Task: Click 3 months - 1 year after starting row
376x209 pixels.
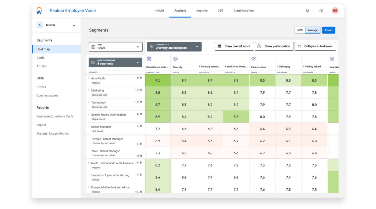Action: 116,177
